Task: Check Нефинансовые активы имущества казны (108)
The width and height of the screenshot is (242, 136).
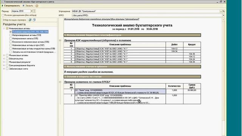Action: [11, 49]
